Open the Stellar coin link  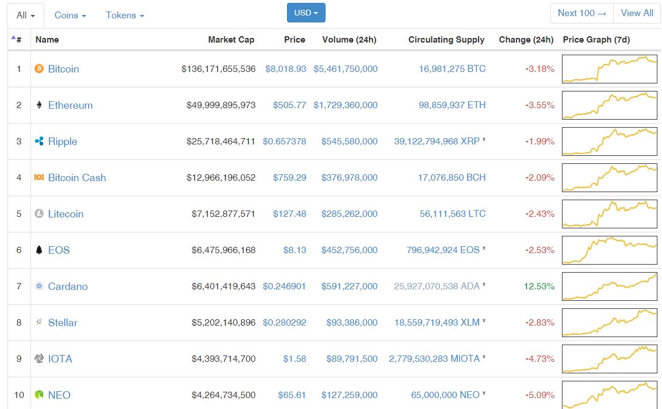pyautogui.click(x=63, y=323)
